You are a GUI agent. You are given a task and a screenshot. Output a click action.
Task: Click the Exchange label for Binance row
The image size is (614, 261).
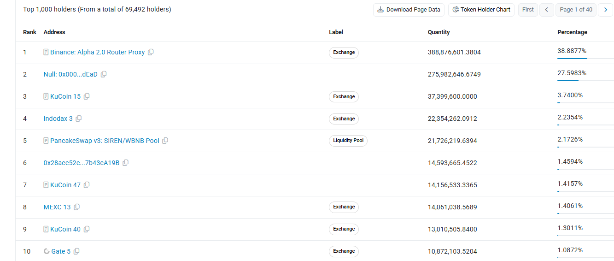click(x=344, y=53)
